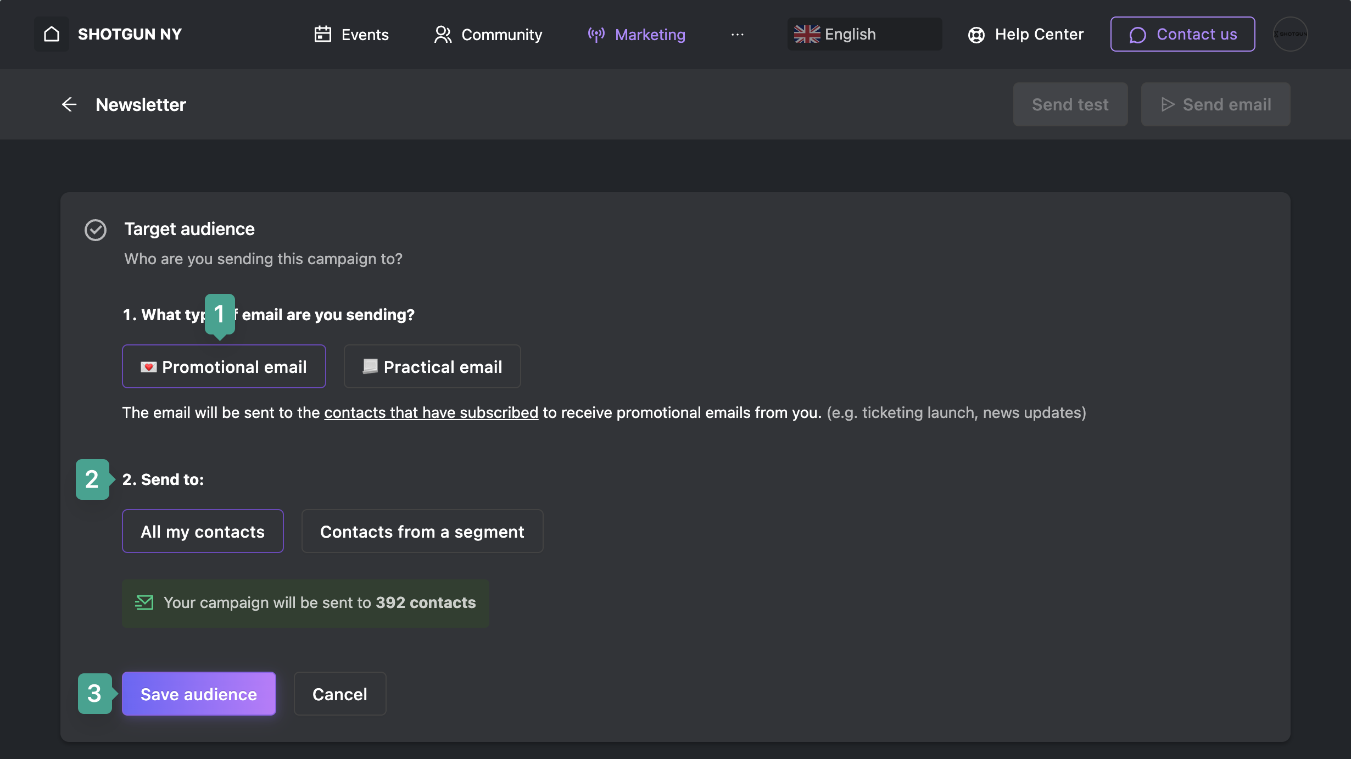This screenshot has width=1351, height=759.
Task: Go back using the Newsletter arrow
Action: (x=69, y=104)
